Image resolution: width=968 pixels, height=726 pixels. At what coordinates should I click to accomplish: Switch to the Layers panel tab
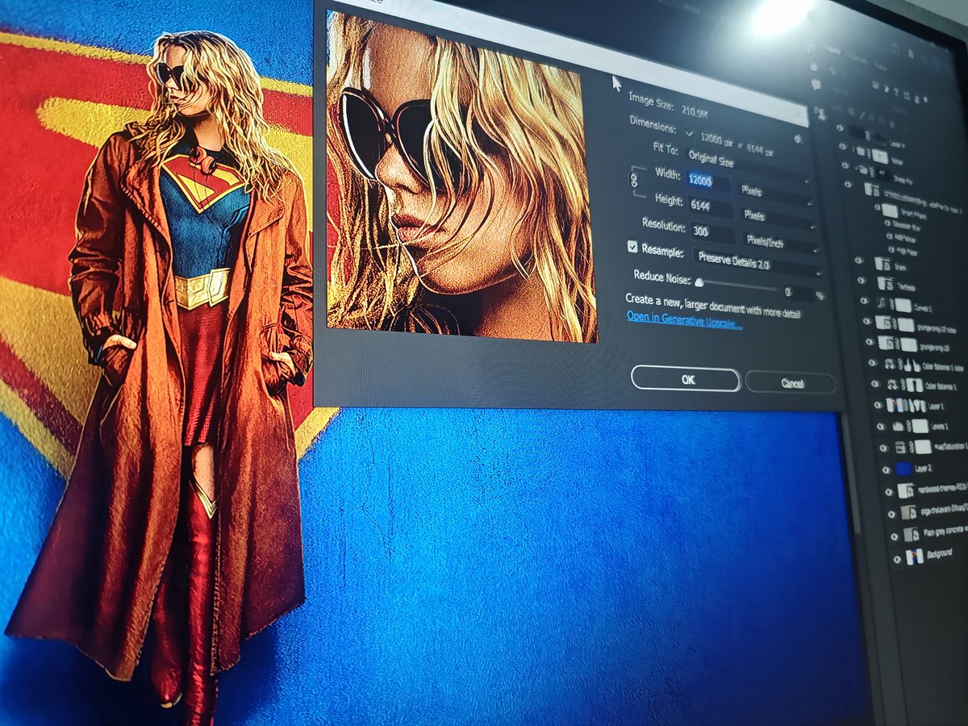click(833, 49)
